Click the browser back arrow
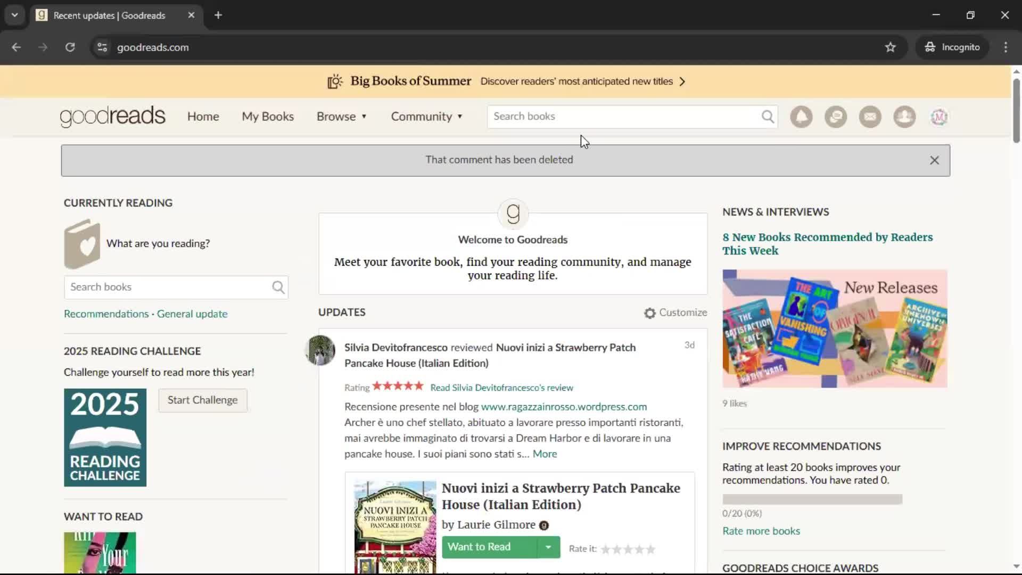The image size is (1022, 575). (16, 47)
